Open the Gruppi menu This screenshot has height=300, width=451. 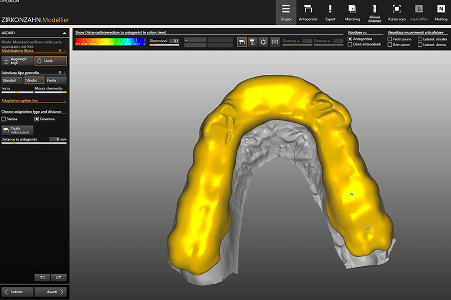click(x=286, y=12)
